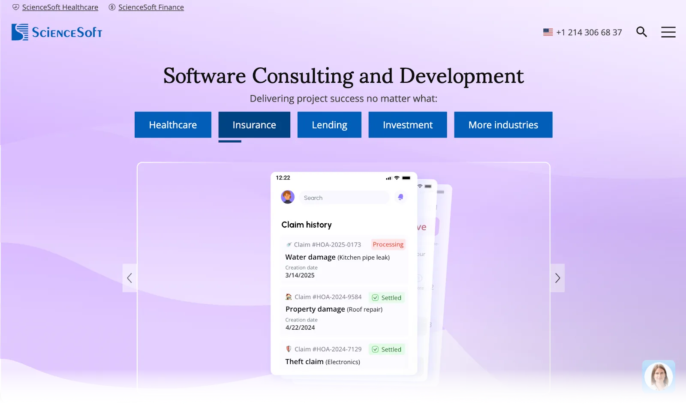Viewport: 686px width, 405px height.
Task: Click the house icon by Claim #HOA-2024-9584
Action: click(x=289, y=297)
